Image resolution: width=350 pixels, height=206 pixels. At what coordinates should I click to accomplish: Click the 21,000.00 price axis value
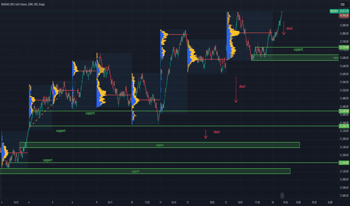[344, 196]
